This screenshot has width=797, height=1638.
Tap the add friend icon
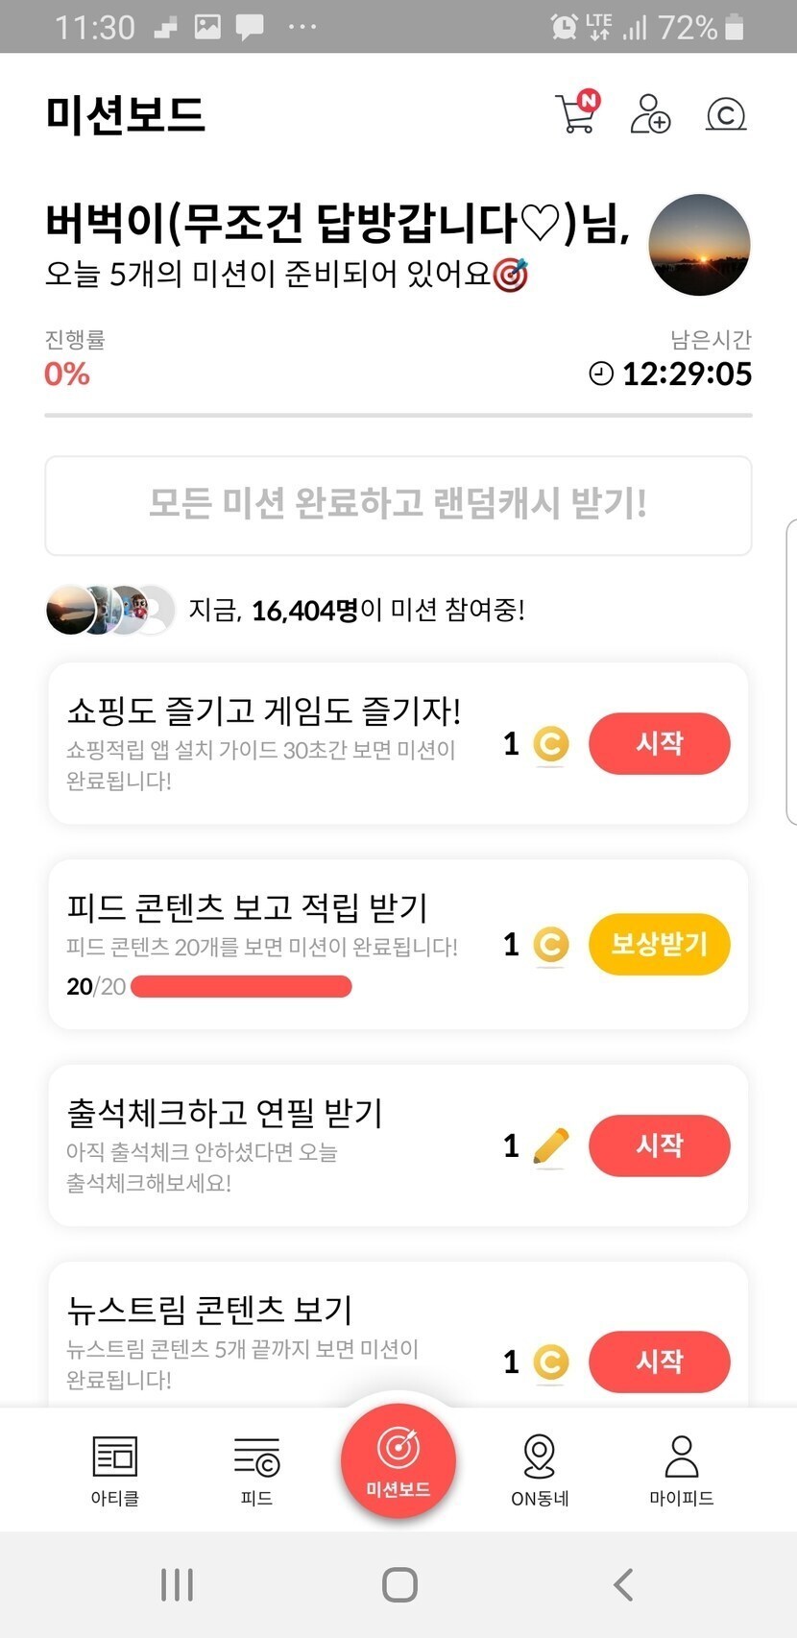(650, 114)
